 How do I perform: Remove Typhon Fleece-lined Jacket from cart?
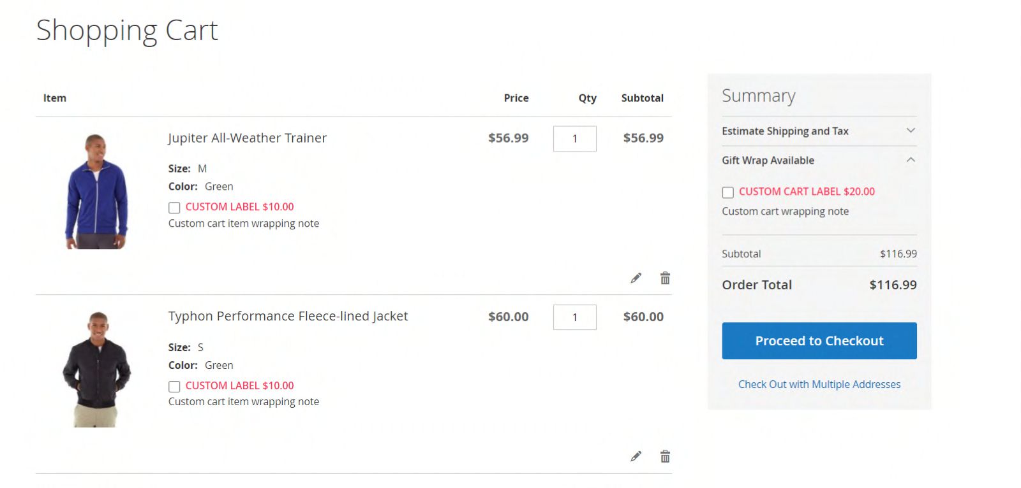[665, 457]
